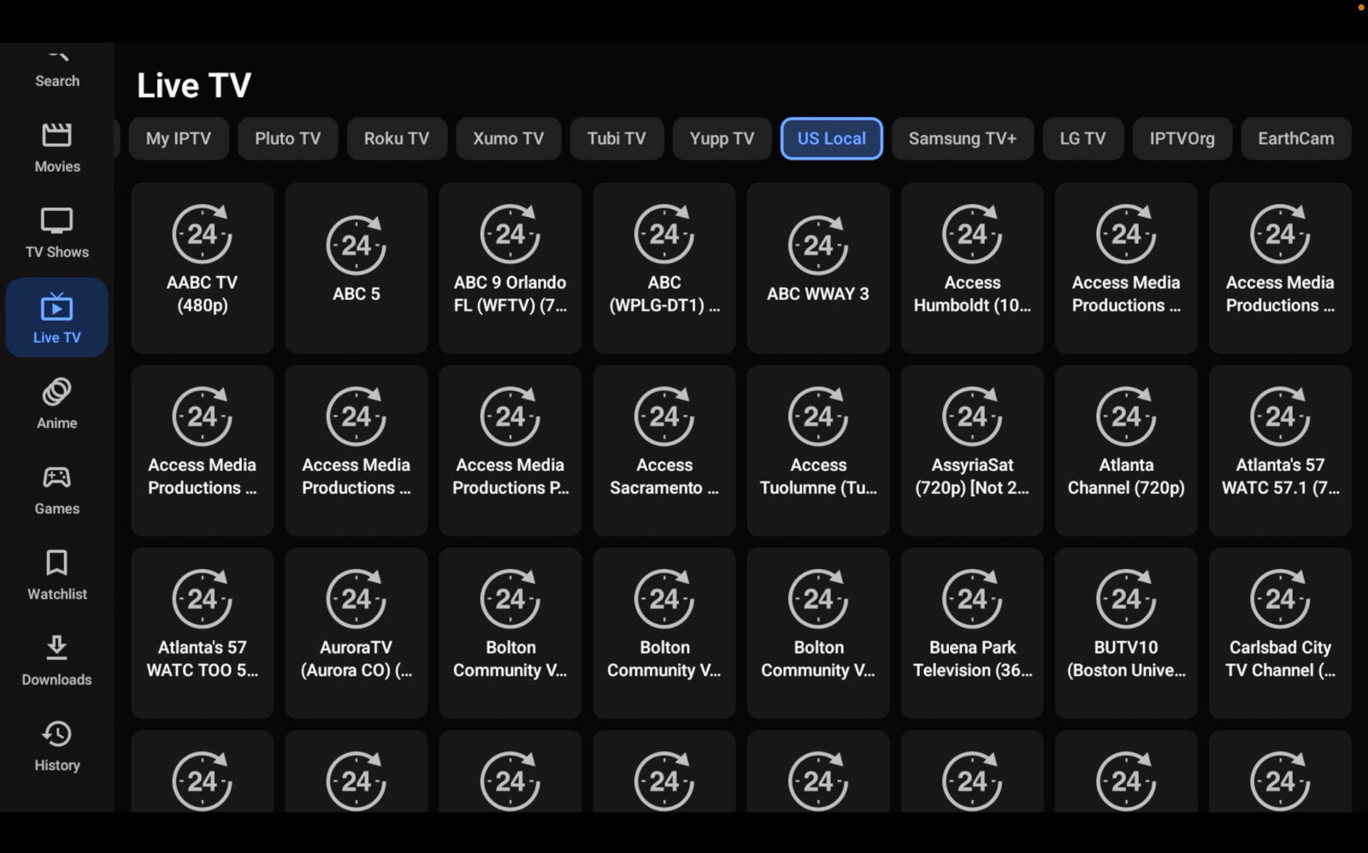The image size is (1368, 853).
Task: Open the BUTV10 (Boston University) channel
Action: pyautogui.click(x=1126, y=632)
